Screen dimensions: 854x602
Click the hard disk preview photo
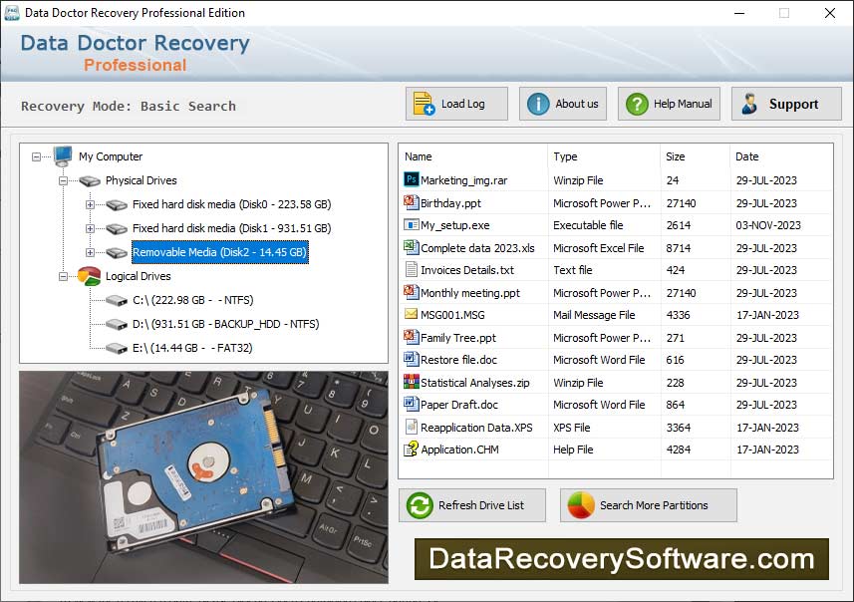[203, 477]
